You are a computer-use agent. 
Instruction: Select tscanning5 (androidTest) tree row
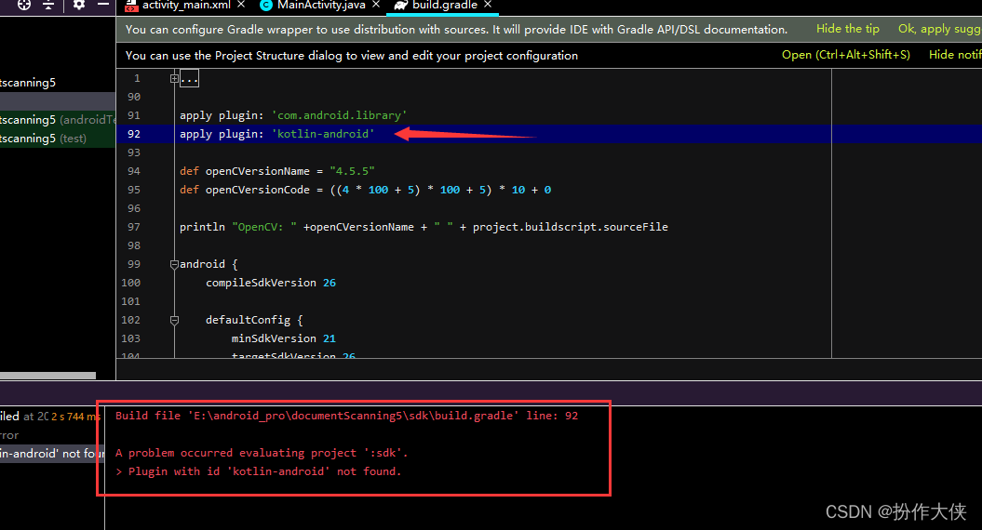point(58,120)
